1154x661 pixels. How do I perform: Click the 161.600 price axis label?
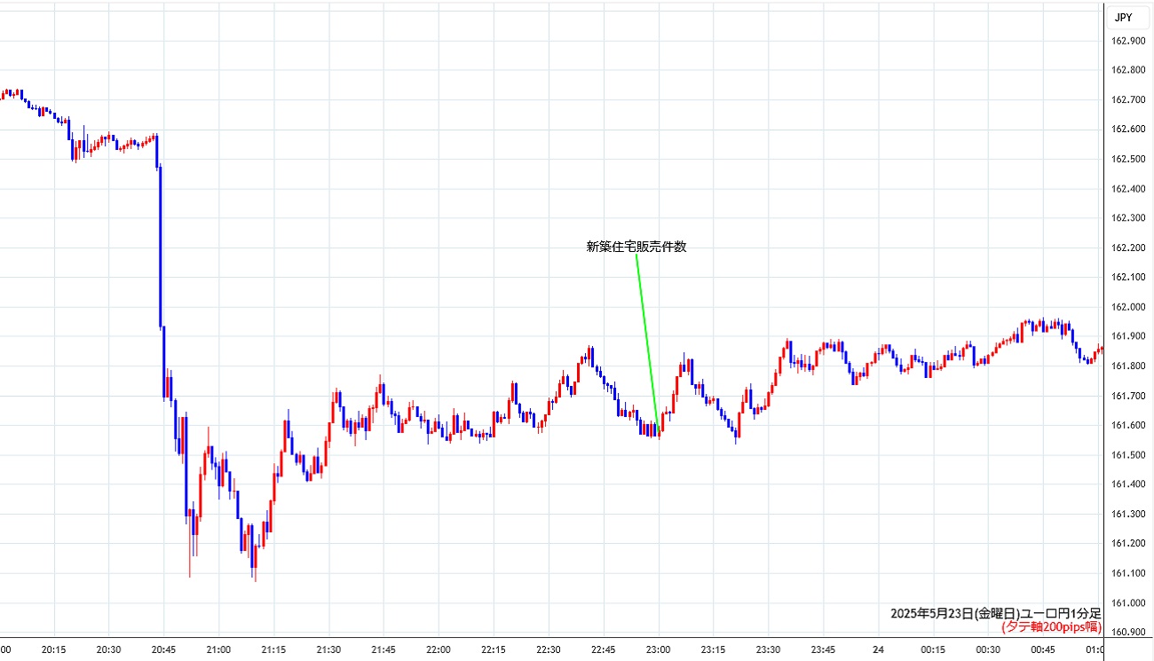(1127, 425)
